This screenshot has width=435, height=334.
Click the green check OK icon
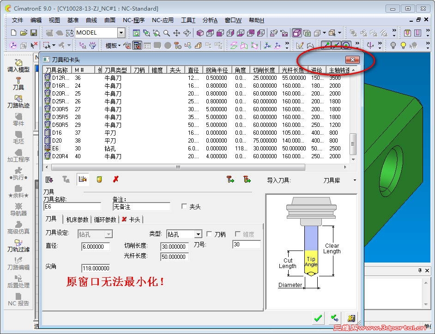[318, 318]
